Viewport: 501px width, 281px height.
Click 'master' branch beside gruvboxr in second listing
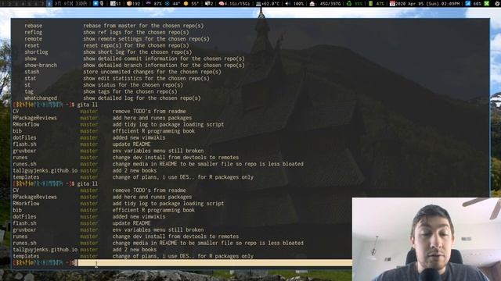click(88, 229)
